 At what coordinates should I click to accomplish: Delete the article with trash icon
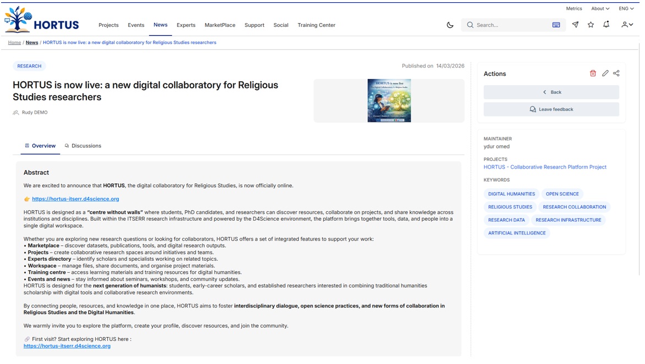click(x=593, y=74)
